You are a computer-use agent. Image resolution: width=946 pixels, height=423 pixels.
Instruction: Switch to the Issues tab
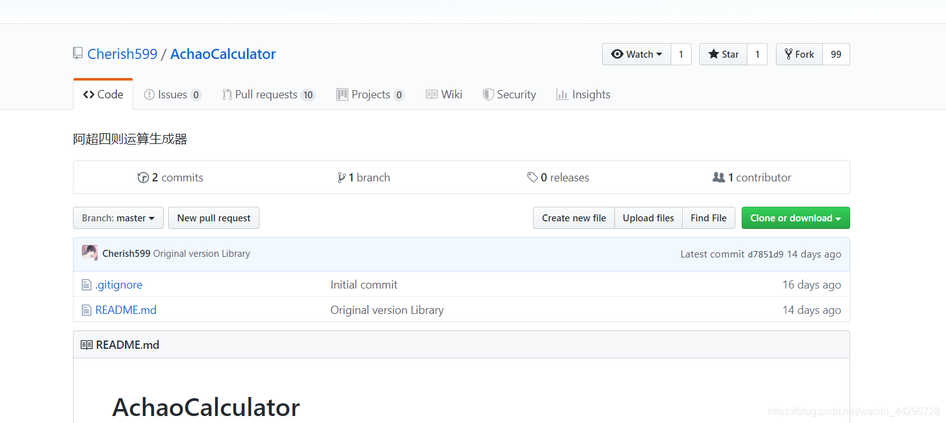pyautogui.click(x=173, y=94)
